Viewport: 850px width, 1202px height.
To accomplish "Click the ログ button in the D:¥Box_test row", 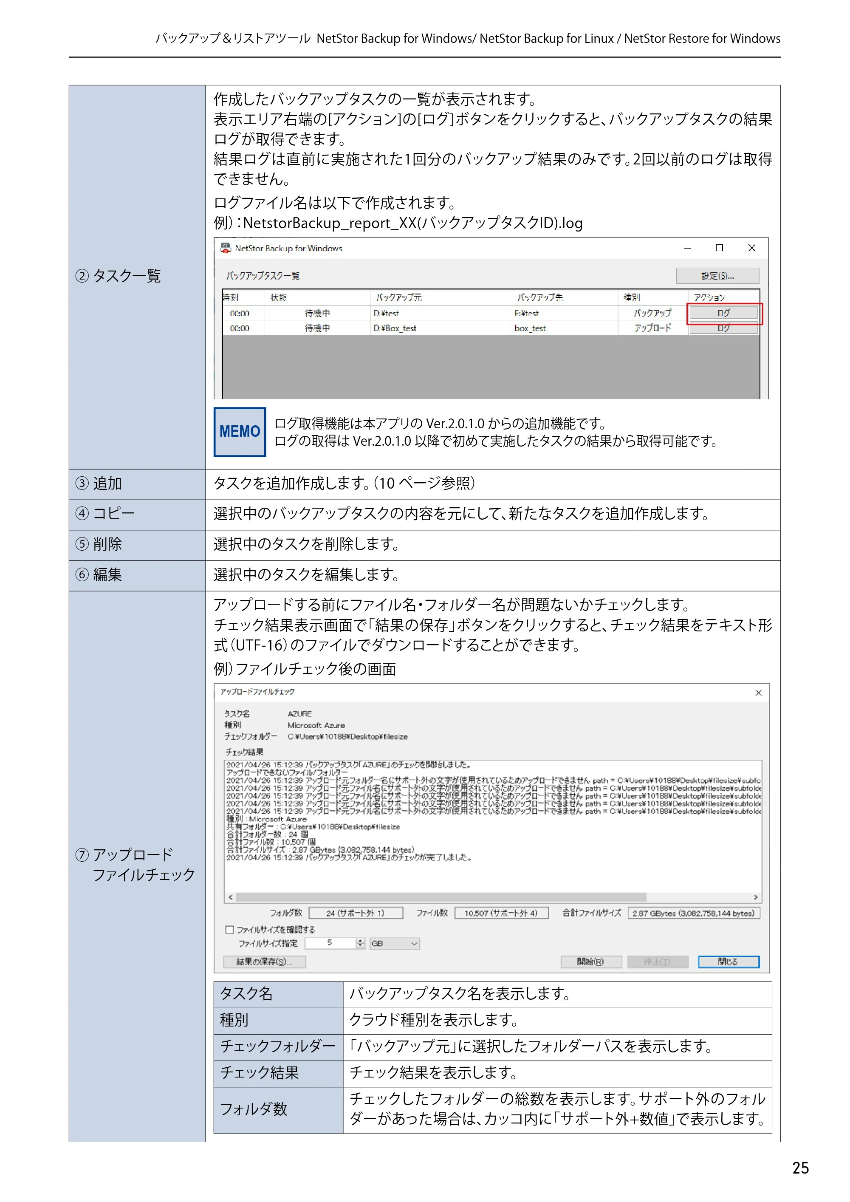I will pyautogui.click(x=723, y=328).
